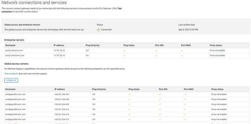Image resolution: width=251 pixels, height=124 pixels.
Task: Click Port 8443 checkmark for esr3gduprd02.emc.com
Action: click(x=185, y=100)
